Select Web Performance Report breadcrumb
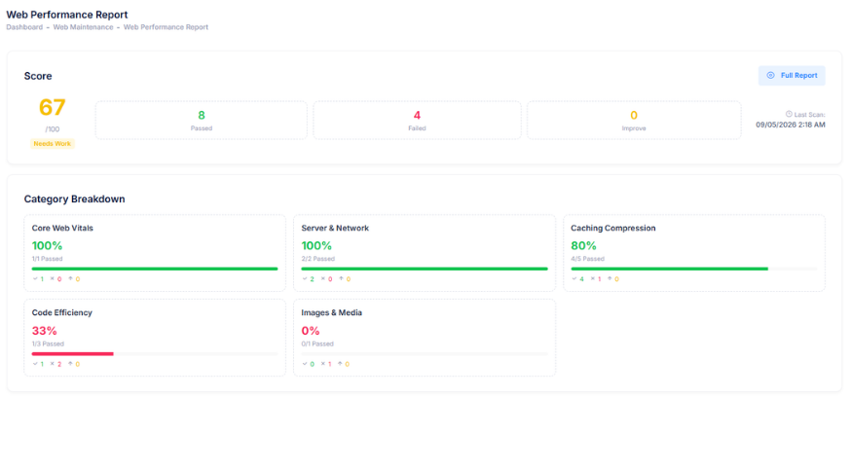 pos(166,27)
